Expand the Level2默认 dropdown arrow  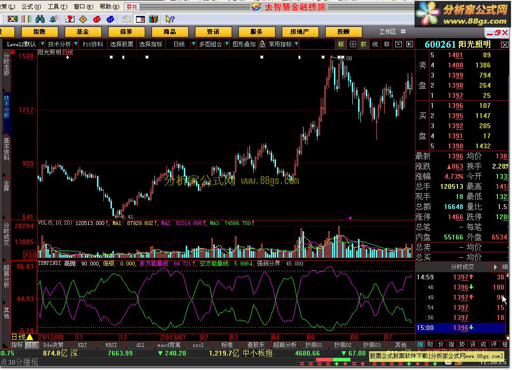point(42,44)
